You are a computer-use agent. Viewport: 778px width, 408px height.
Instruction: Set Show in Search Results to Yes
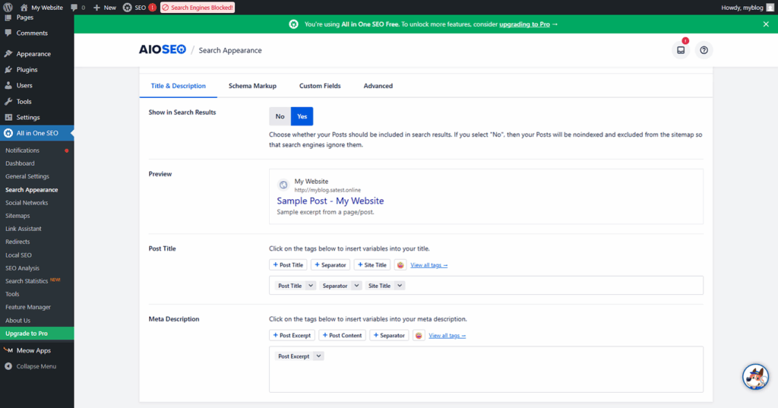click(302, 116)
